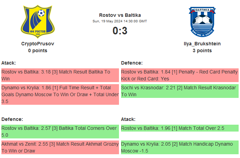Click the red Baltika To Win 3.18 bet

coord(60,75)
